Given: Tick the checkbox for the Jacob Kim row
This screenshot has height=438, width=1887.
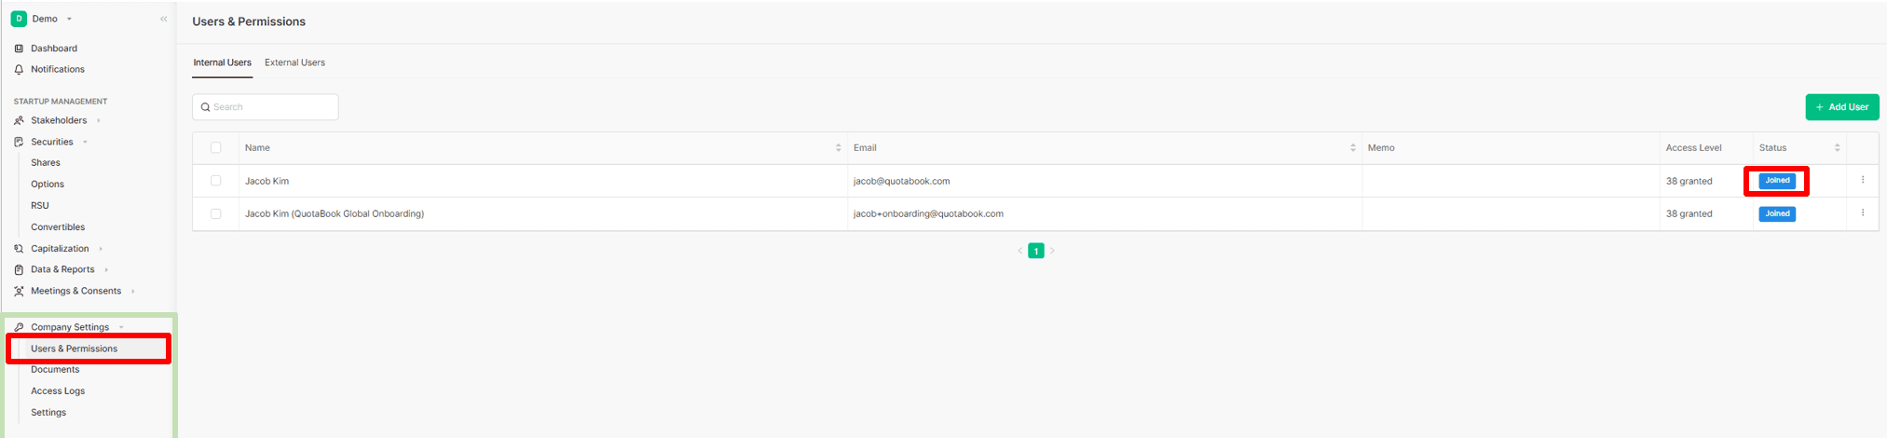Looking at the screenshot, I should pos(216,181).
